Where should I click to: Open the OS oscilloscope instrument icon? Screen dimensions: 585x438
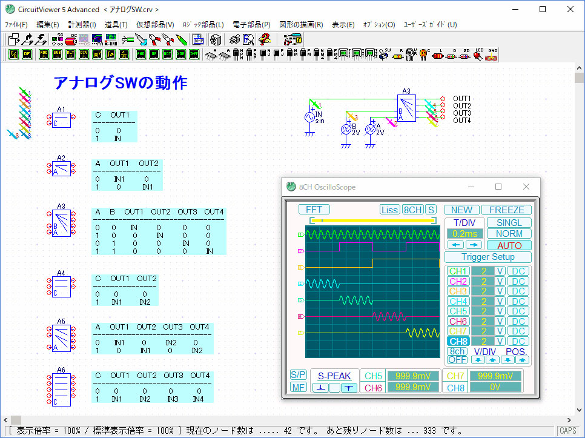84,39
